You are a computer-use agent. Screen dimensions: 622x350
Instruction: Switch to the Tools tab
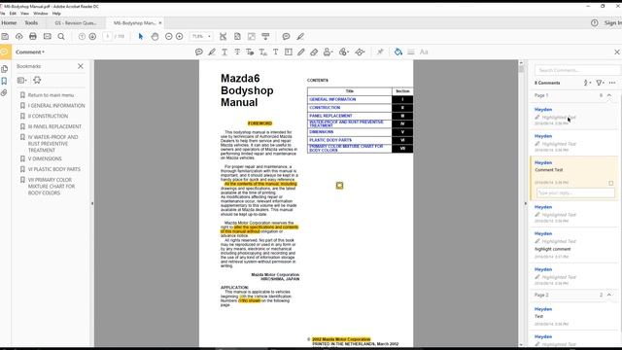(31, 23)
